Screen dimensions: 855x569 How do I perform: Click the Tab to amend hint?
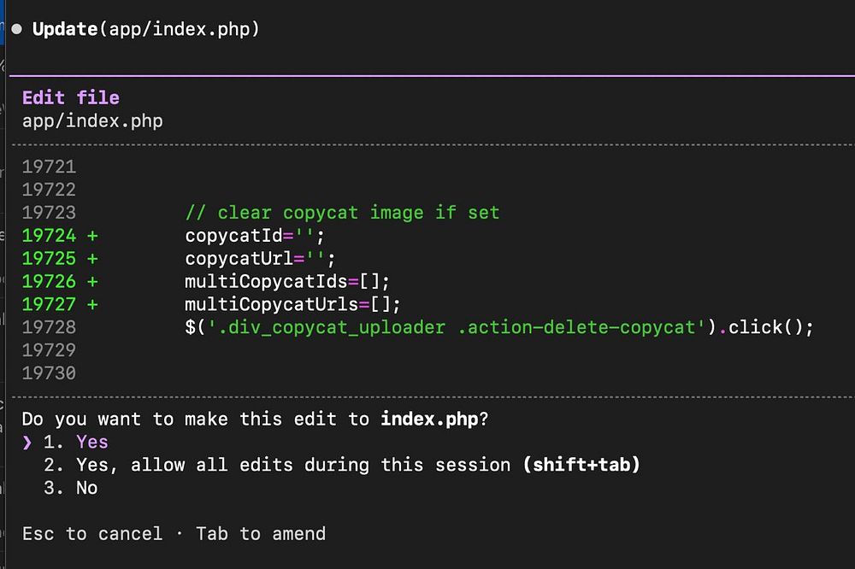click(x=261, y=534)
